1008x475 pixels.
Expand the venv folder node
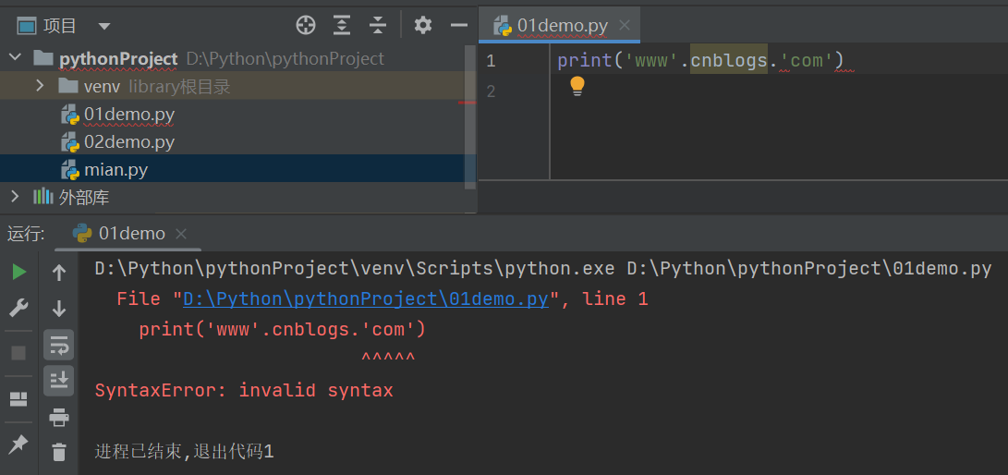click(x=40, y=86)
